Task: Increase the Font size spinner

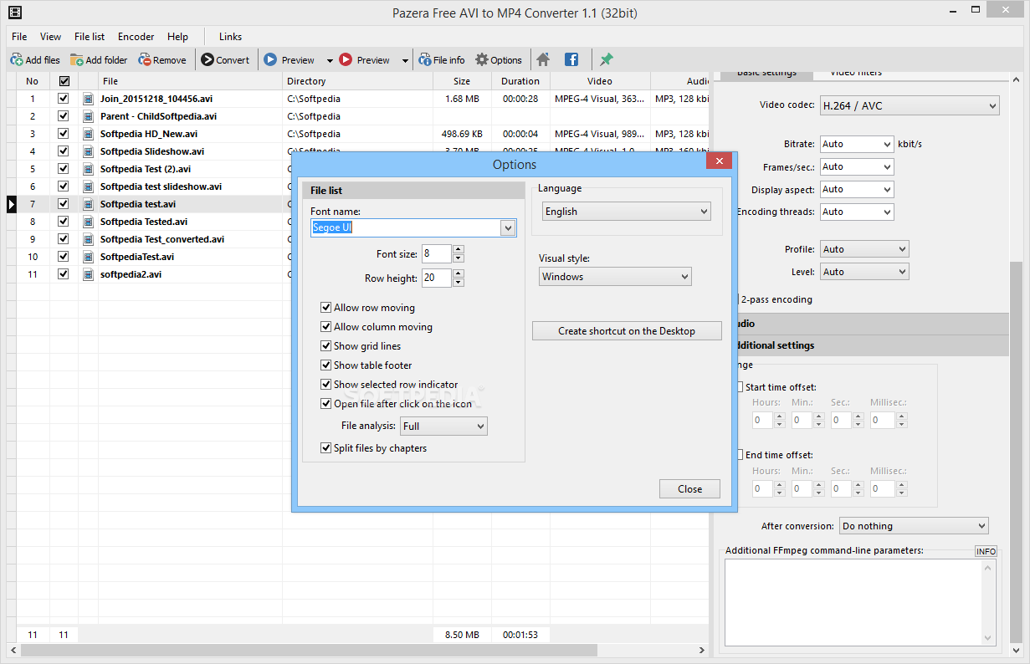Action: tap(458, 249)
